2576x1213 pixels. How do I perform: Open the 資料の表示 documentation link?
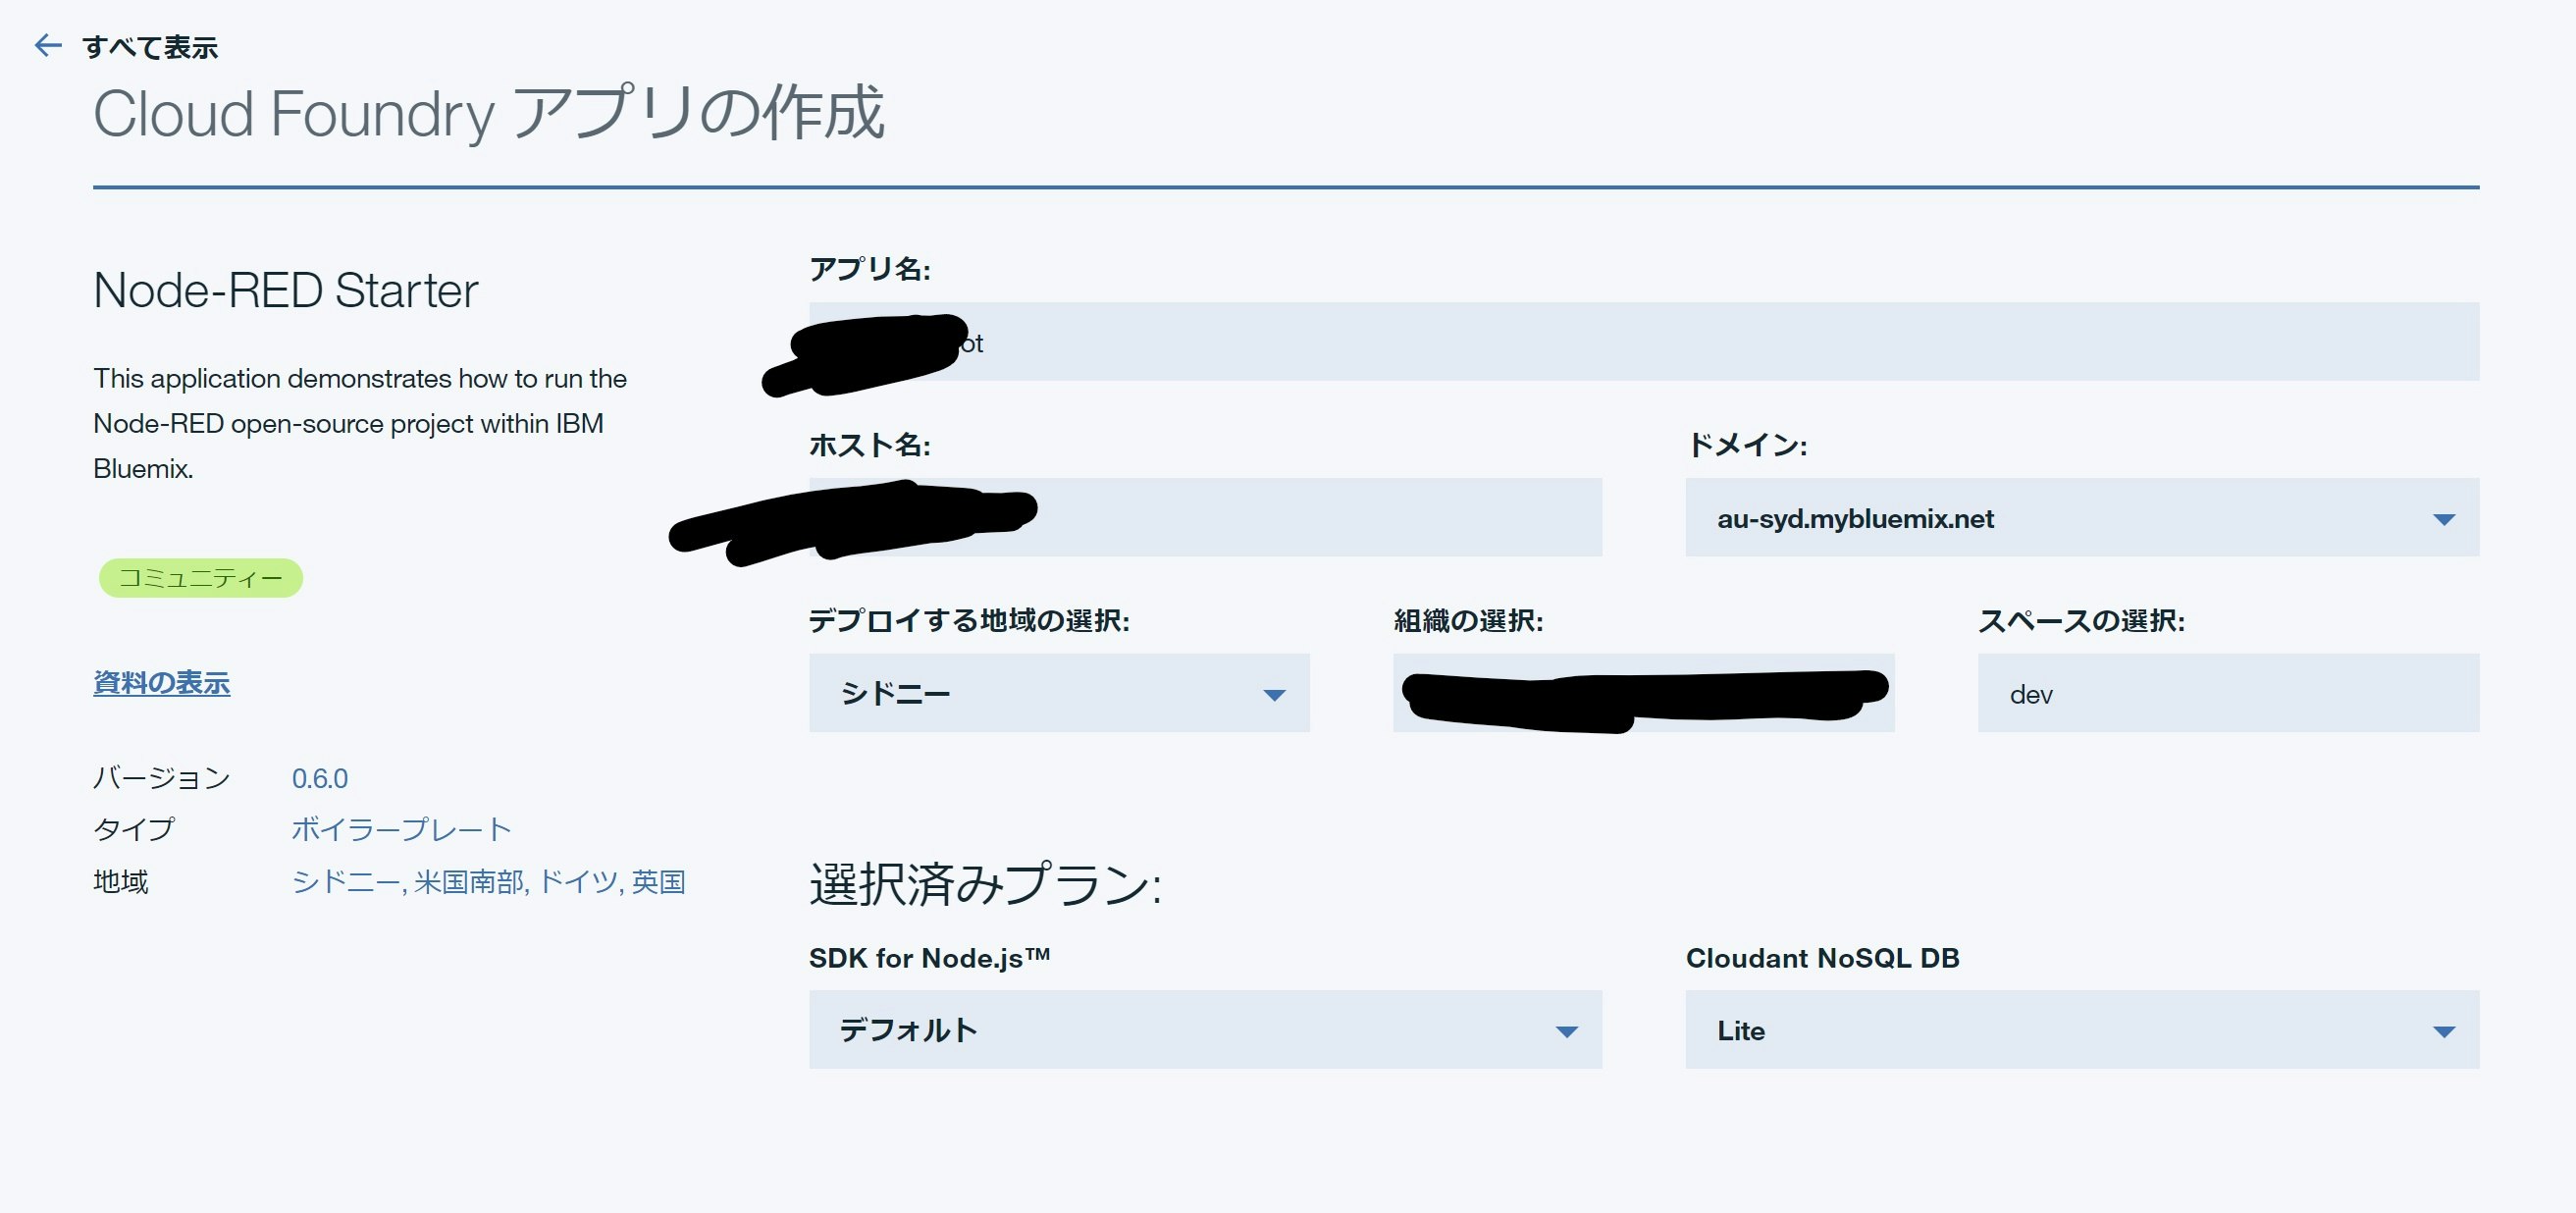click(x=161, y=683)
